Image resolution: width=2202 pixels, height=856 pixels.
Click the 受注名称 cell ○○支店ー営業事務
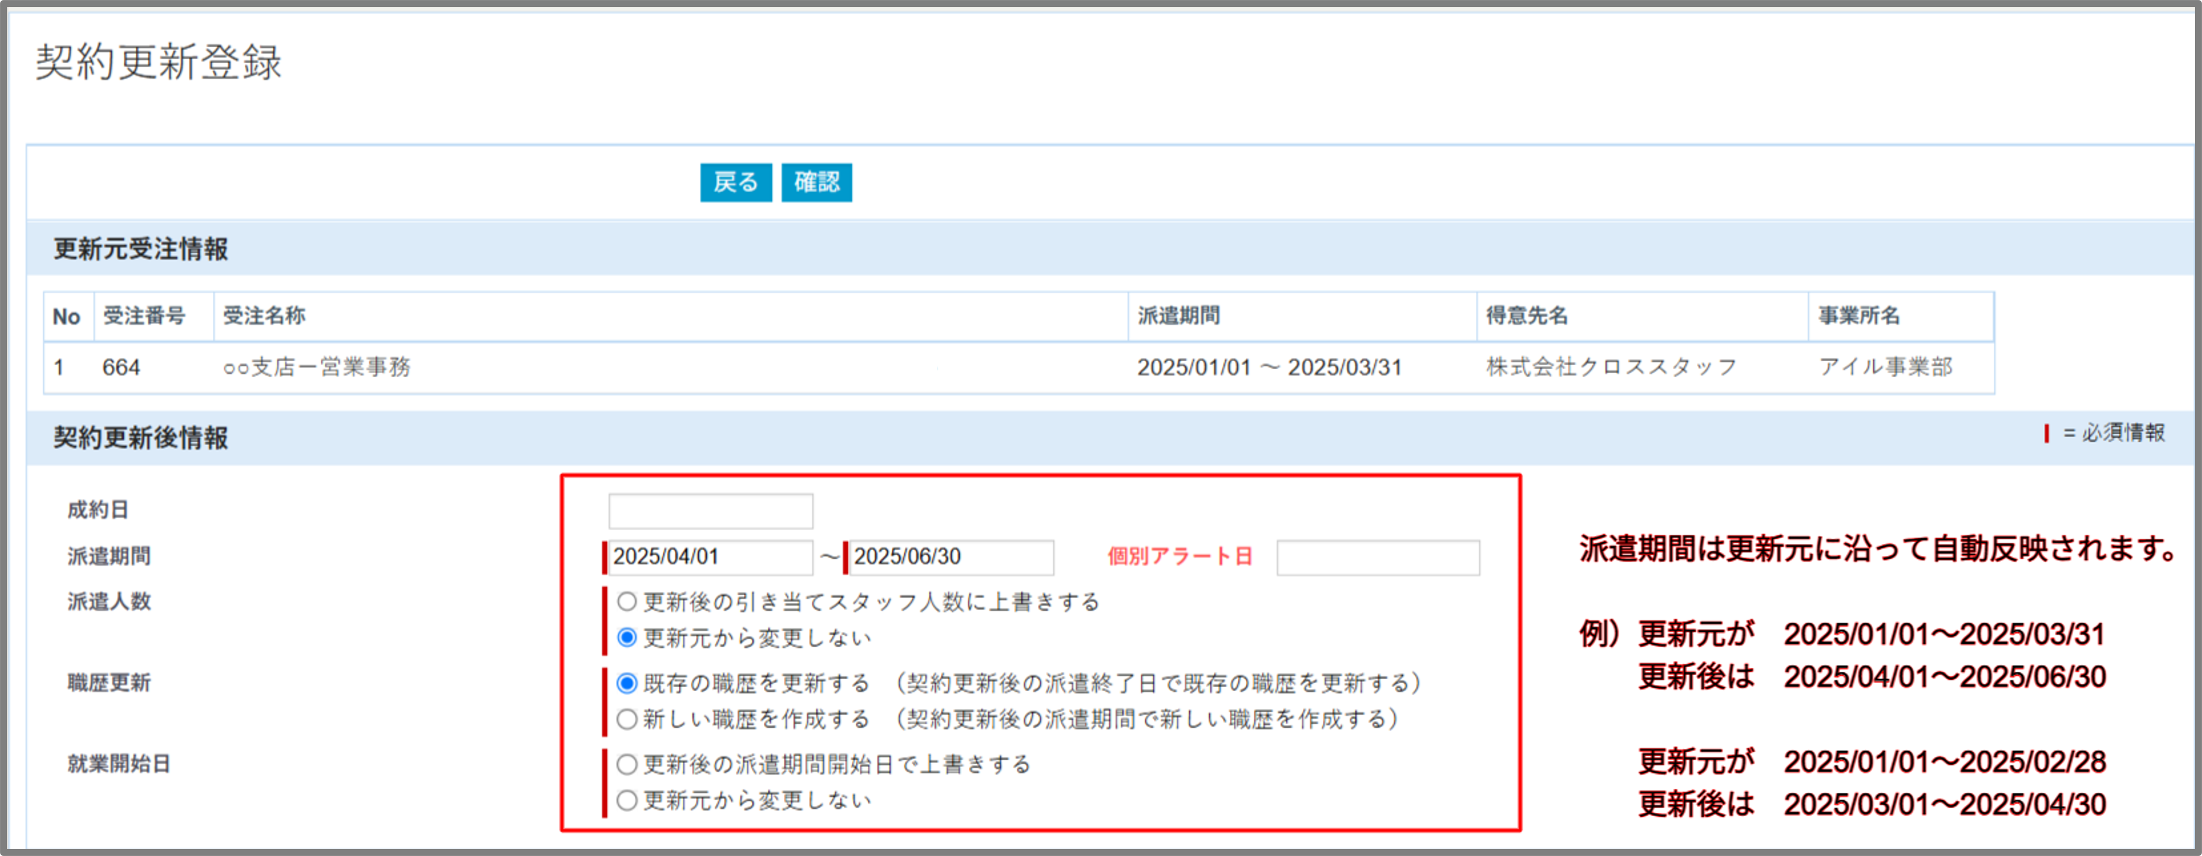317,367
